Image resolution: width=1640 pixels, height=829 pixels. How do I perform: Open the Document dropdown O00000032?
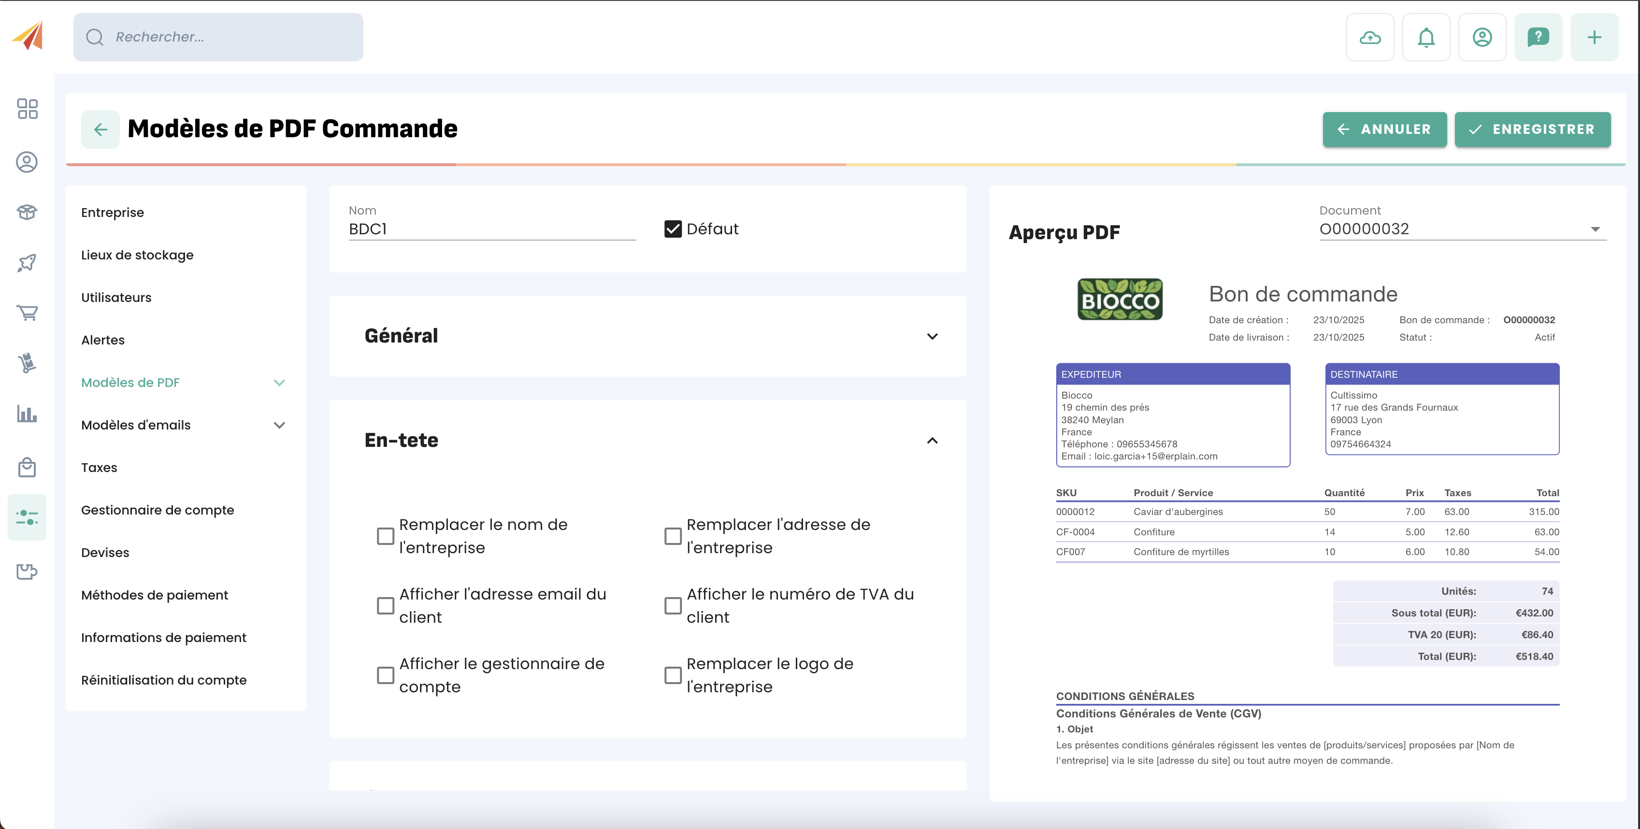click(x=1462, y=229)
